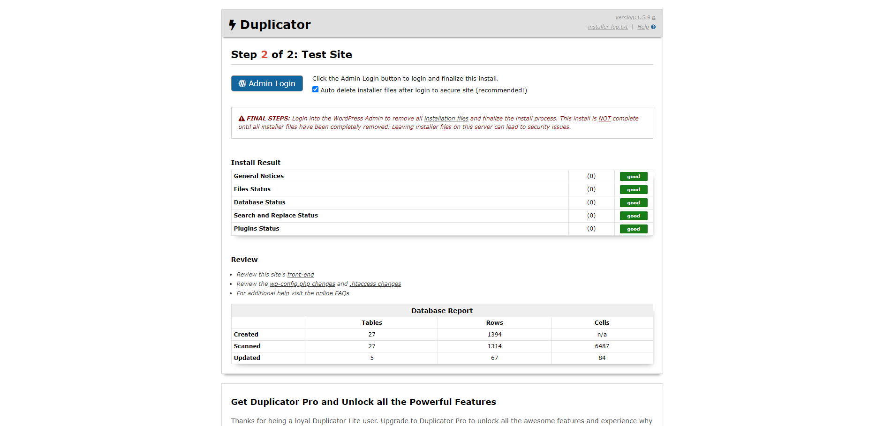The height and width of the screenshot is (426, 884).
Task: View the .htaccess changes link
Action: tap(375, 284)
